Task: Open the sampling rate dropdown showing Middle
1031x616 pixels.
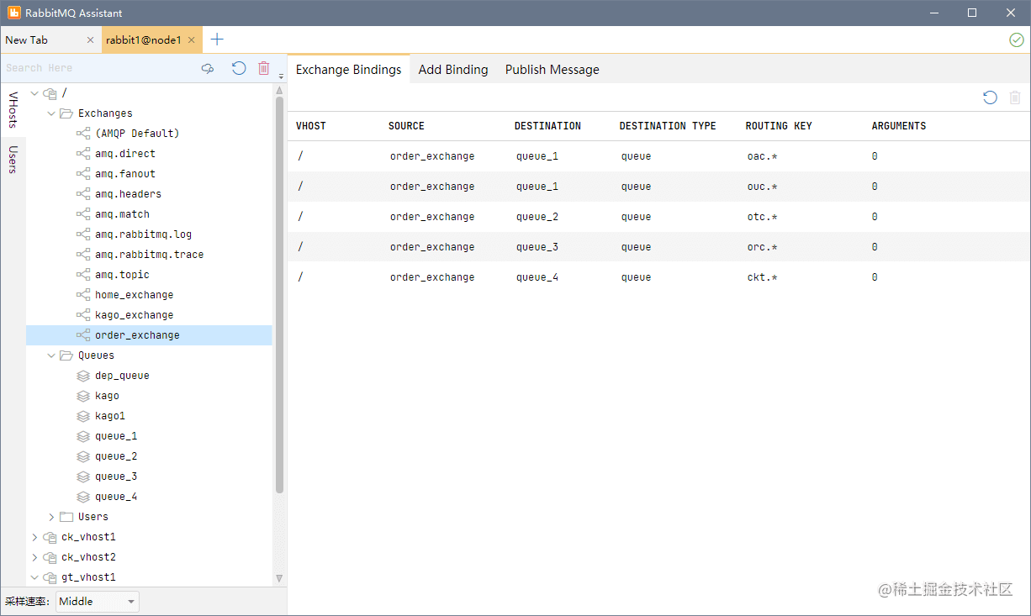Action: tap(97, 601)
